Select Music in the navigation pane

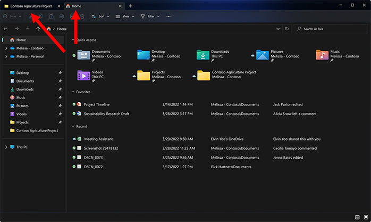click(x=21, y=97)
